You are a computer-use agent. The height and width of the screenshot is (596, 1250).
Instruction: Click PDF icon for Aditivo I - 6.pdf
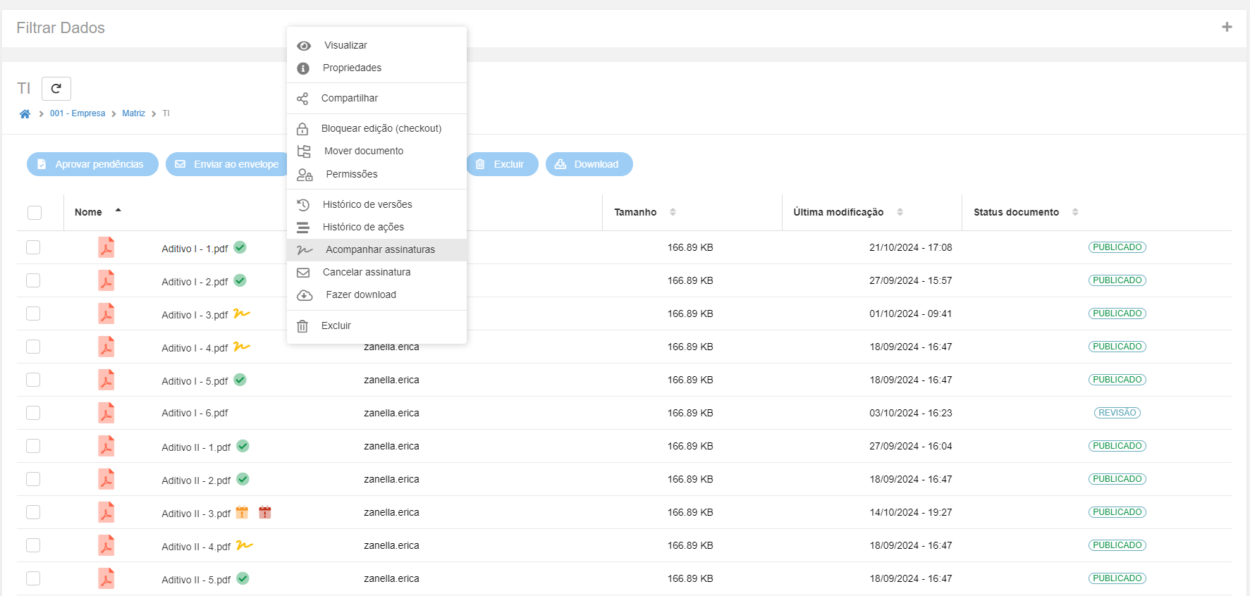106,413
